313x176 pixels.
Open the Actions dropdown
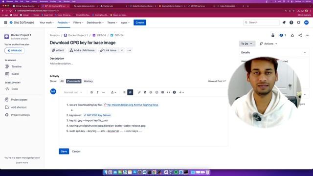268,44
